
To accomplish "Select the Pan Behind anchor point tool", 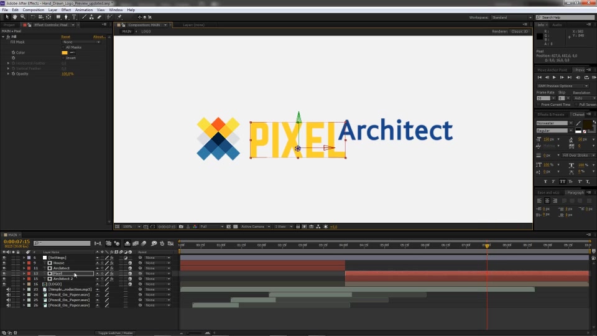I will point(49,17).
